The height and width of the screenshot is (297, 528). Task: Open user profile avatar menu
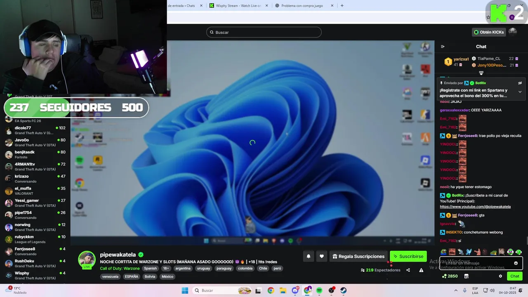(x=513, y=32)
